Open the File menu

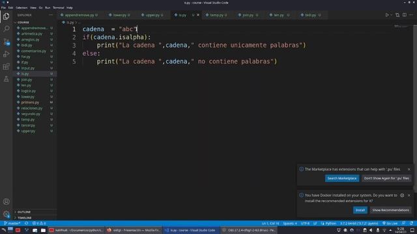click(3, 8)
